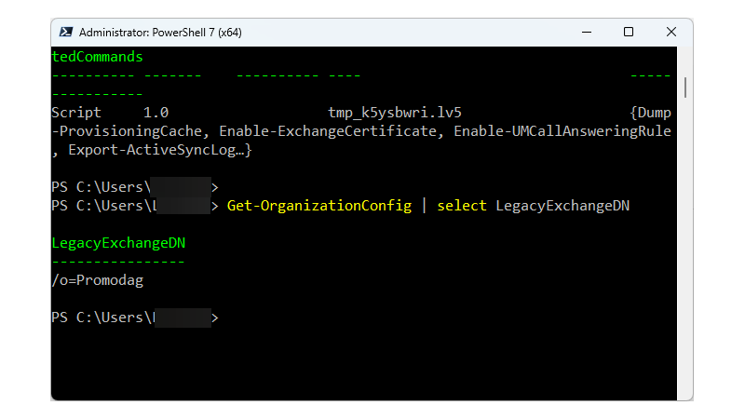This screenshot has width=745, height=419.
Task: Click the /o=Promodag output value
Action: pos(98,280)
